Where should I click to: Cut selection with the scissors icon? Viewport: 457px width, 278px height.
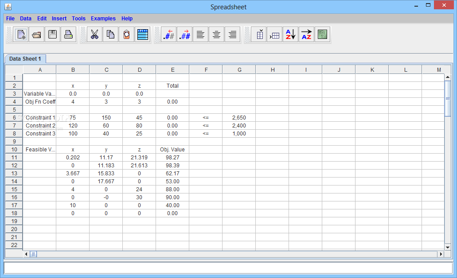(95, 35)
